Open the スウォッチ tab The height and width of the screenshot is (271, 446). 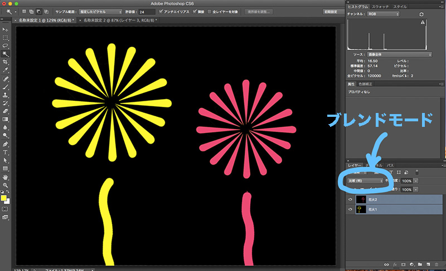[x=380, y=7]
